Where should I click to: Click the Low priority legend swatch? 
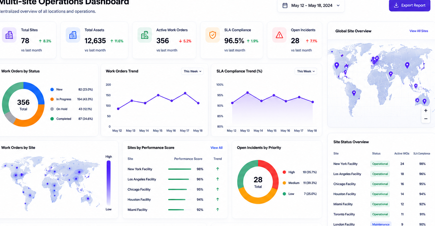[x=284, y=194]
